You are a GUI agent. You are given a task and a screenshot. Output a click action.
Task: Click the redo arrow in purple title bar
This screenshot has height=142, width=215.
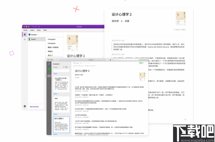36,26
